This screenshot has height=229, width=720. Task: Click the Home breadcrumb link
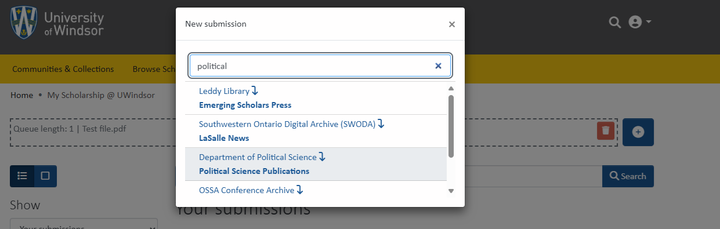[21, 95]
